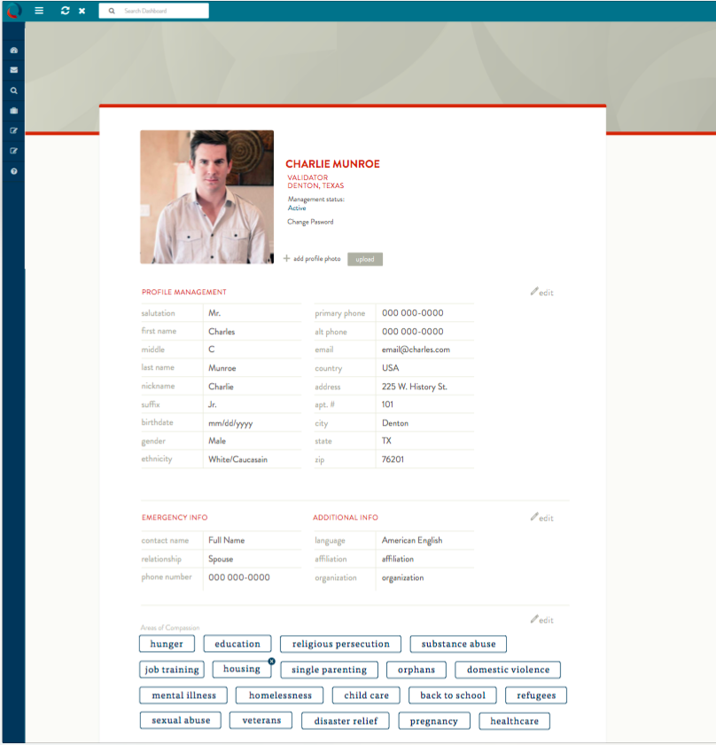Open the mail icon in the sidebar
Image resolution: width=716 pixels, height=745 pixels.
(14, 70)
